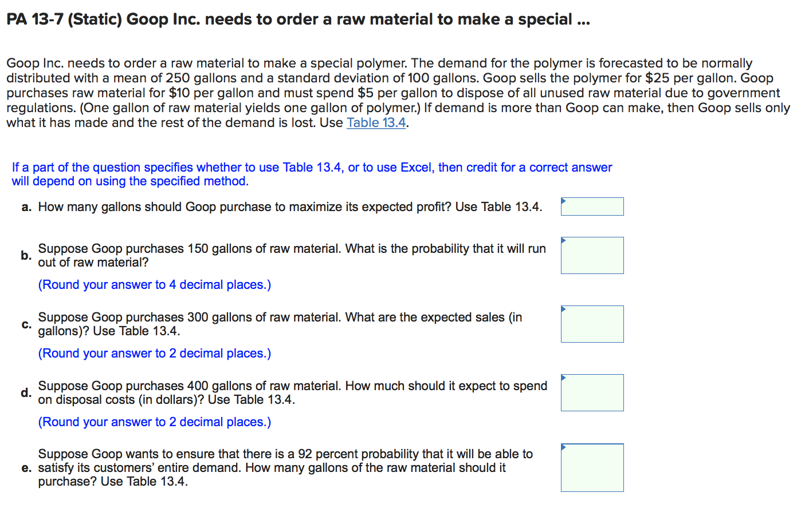Click the blue marker on part a answer box

click(x=564, y=200)
